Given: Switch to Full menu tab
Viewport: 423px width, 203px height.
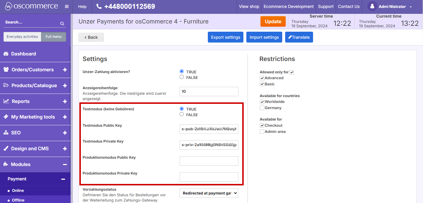Looking at the screenshot, I should (53, 37).
